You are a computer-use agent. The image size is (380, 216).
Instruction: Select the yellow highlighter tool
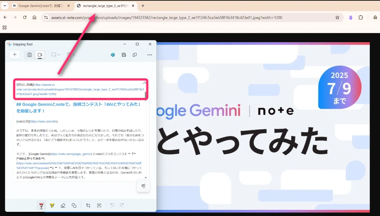[52, 206]
